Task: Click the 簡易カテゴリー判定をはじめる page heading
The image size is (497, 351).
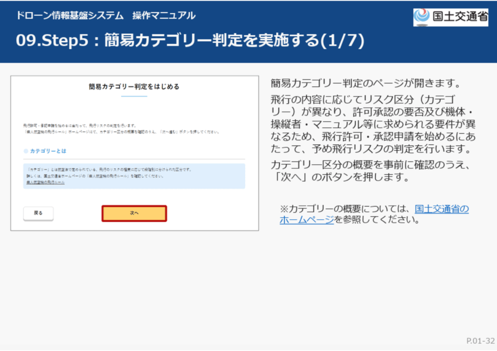Action: [x=134, y=87]
